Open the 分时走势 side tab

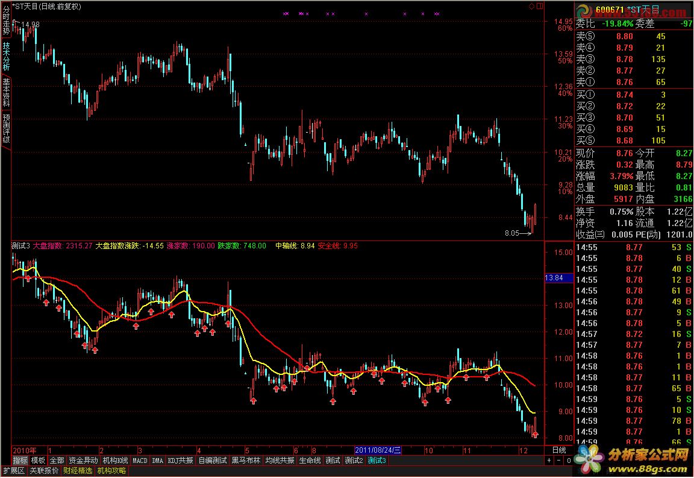[6, 21]
